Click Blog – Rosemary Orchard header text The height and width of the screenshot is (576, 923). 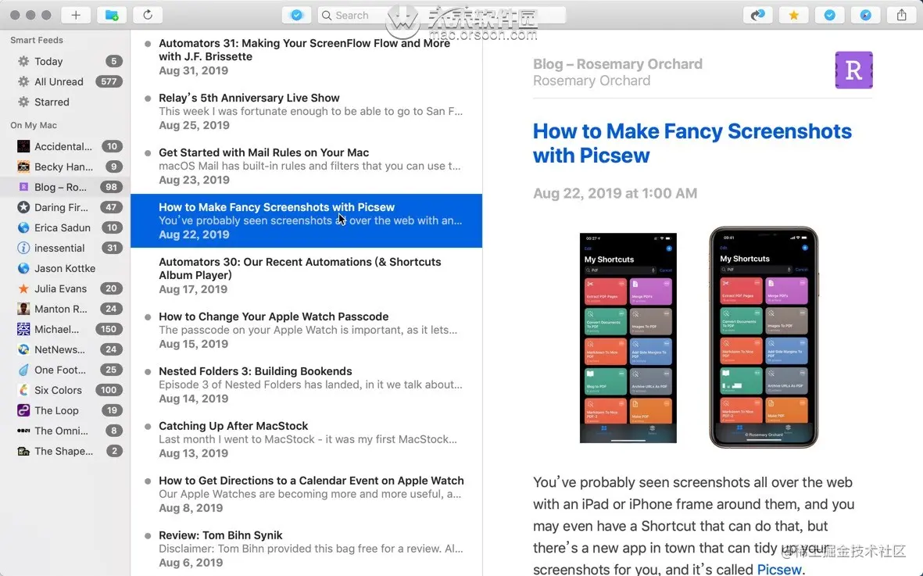(x=617, y=63)
